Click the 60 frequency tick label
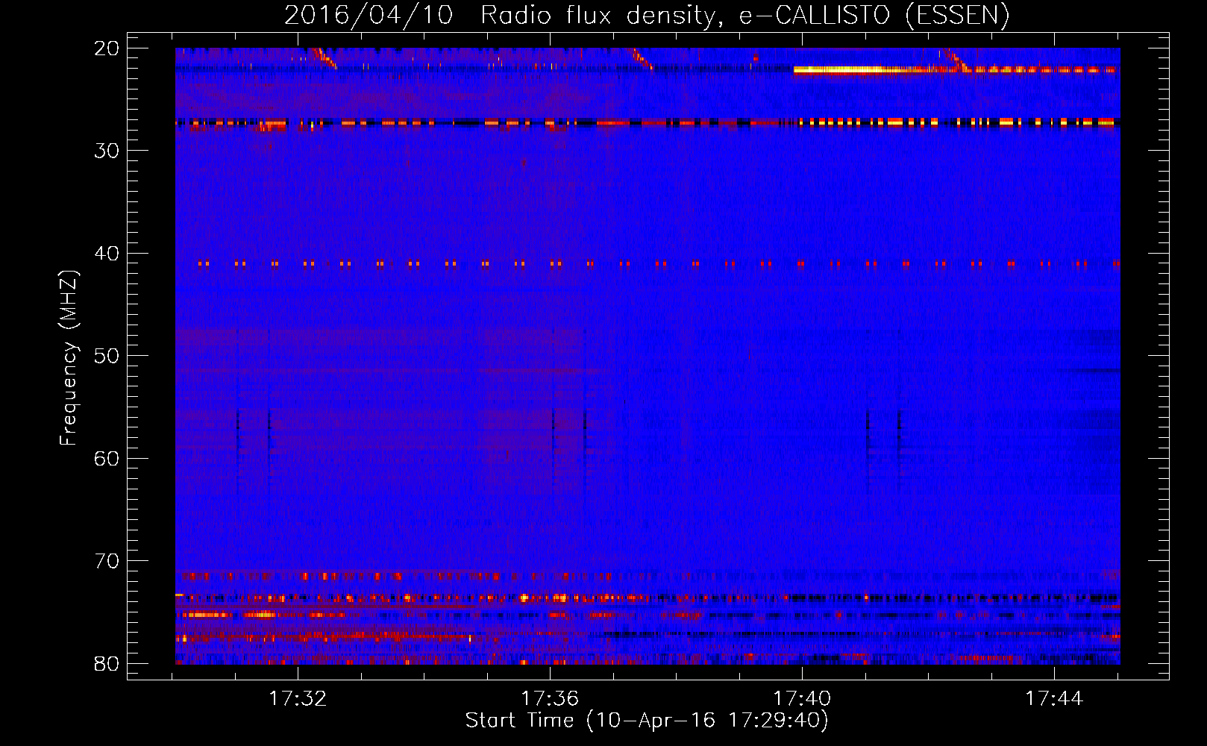The image size is (1207, 746). 107,458
